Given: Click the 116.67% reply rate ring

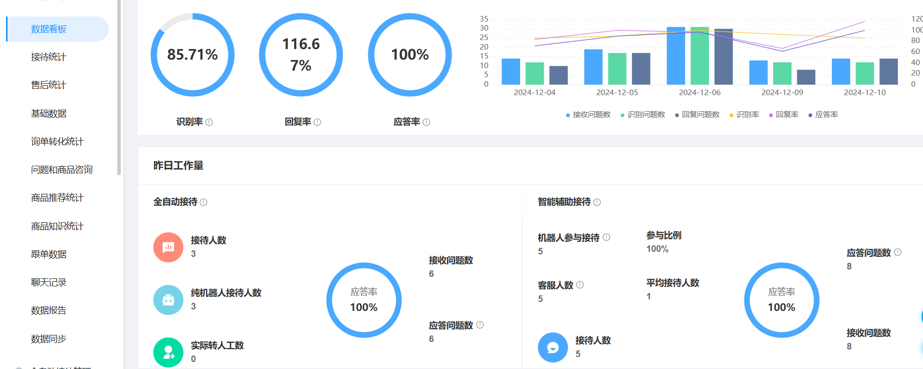Looking at the screenshot, I should click(301, 55).
